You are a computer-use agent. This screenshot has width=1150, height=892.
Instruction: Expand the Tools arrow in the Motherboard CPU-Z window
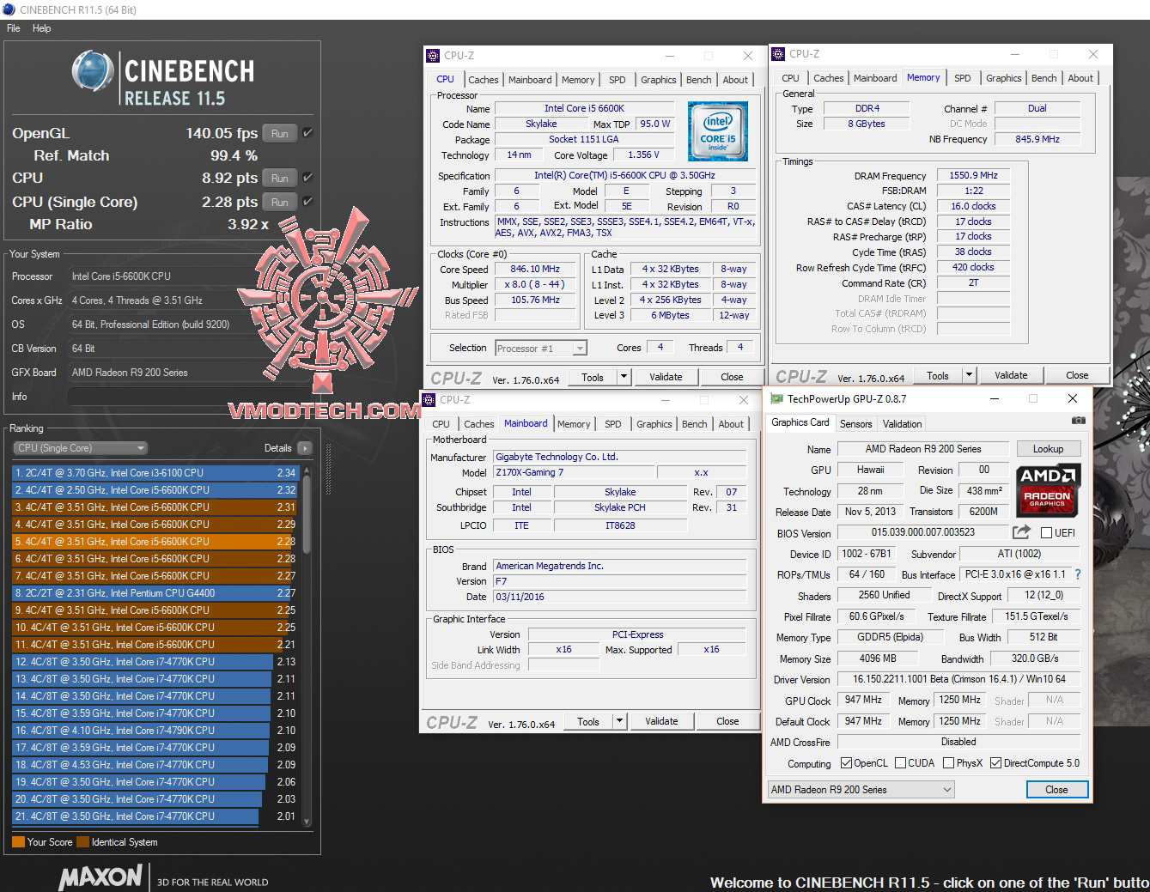click(620, 721)
